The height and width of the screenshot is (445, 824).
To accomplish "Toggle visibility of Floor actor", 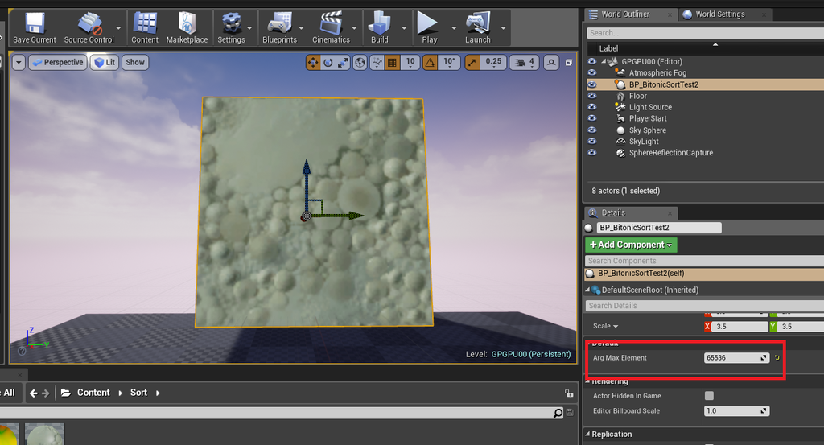I will tap(592, 96).
